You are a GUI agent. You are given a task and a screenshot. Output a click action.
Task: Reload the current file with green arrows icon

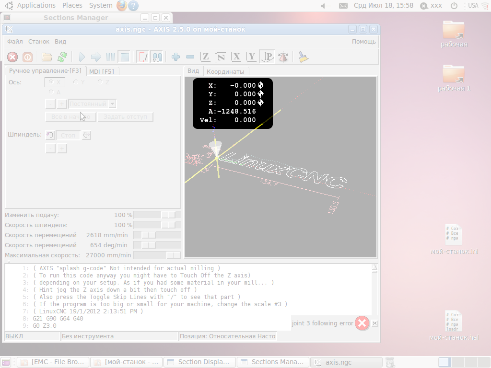62,57
